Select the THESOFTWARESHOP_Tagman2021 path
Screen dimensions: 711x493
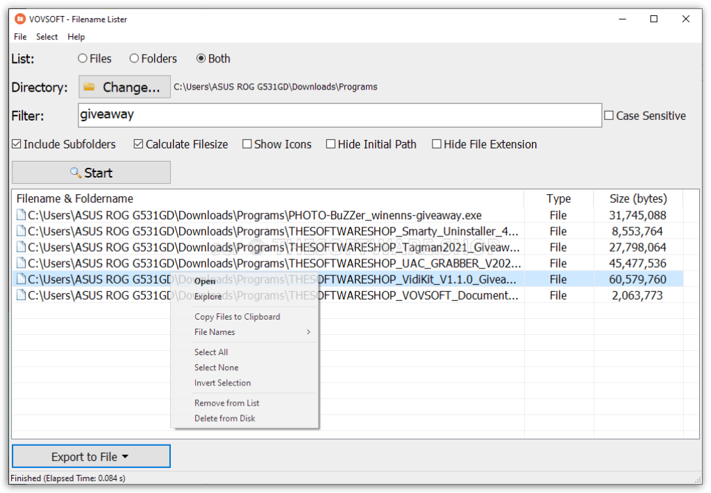click(274, 247)
